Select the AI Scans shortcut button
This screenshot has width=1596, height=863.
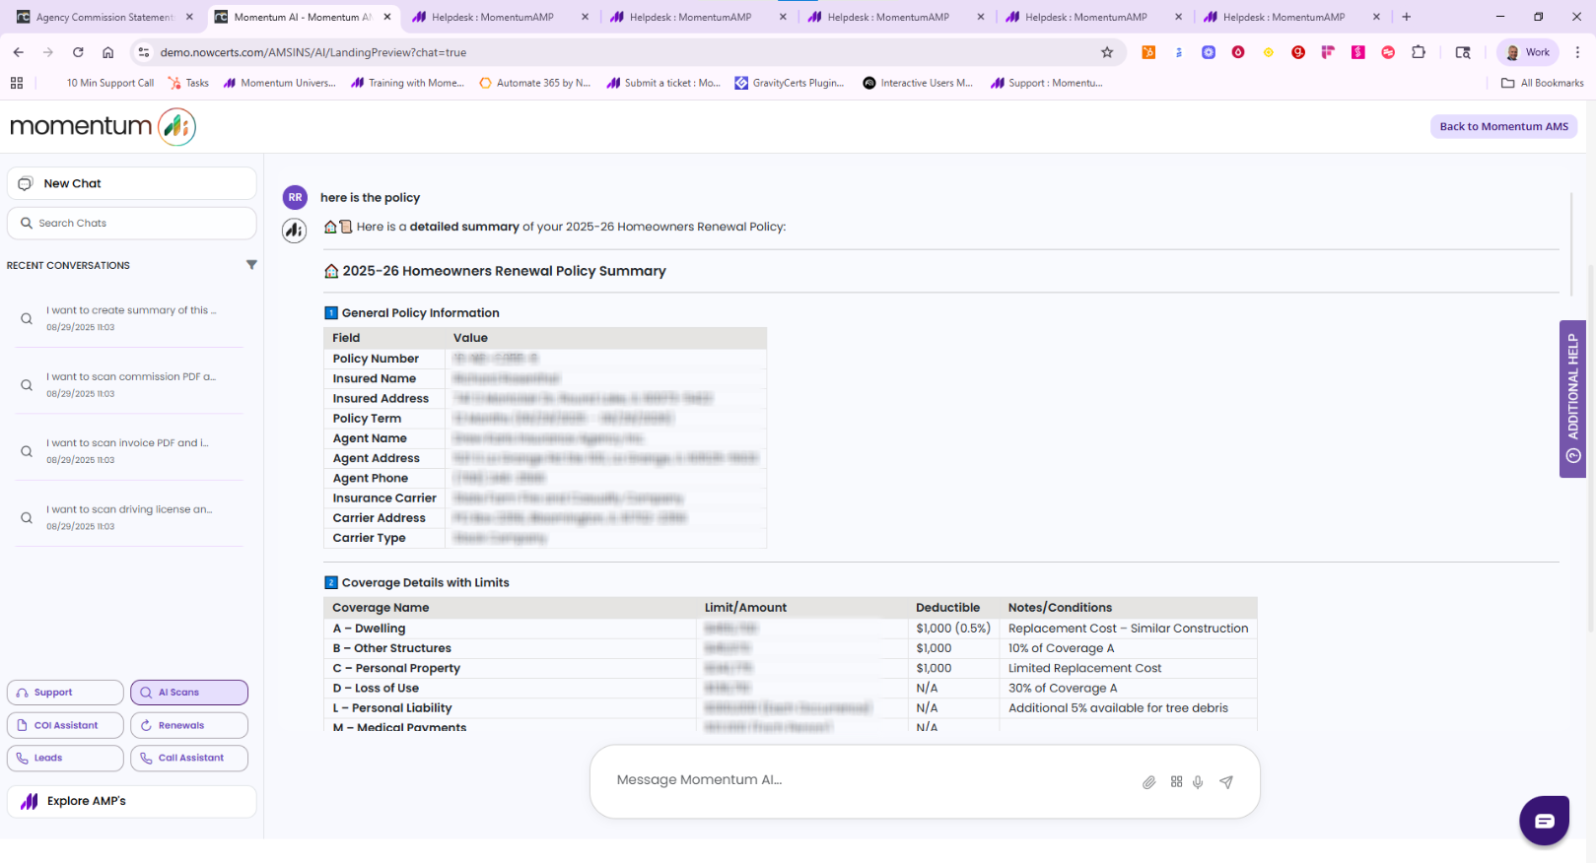(189, 693)
